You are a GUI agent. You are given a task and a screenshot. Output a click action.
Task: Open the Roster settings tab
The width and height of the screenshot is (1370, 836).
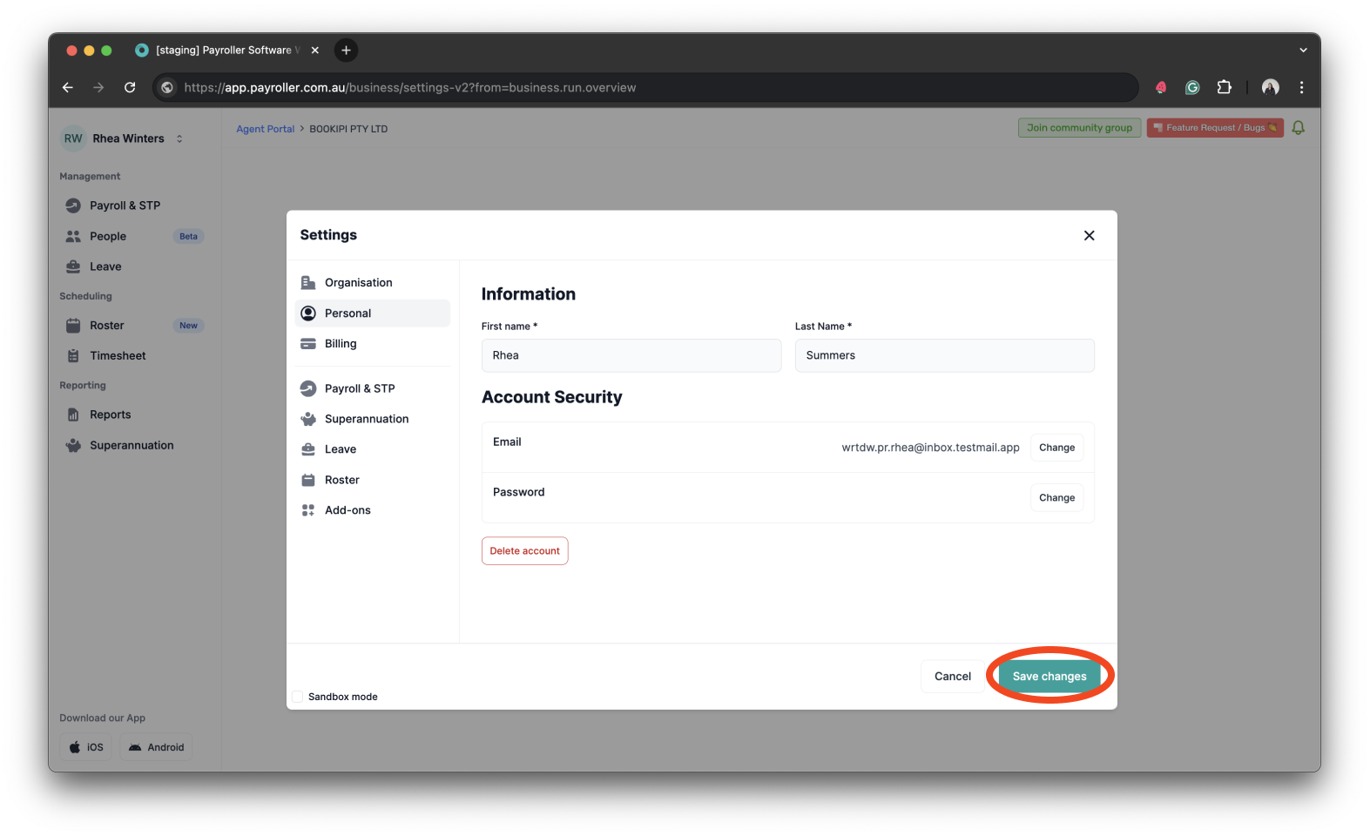(373, 480)
